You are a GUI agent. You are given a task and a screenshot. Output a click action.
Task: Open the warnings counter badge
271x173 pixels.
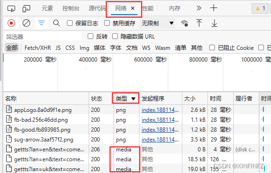pyautogui.click(x=260, y=8)
